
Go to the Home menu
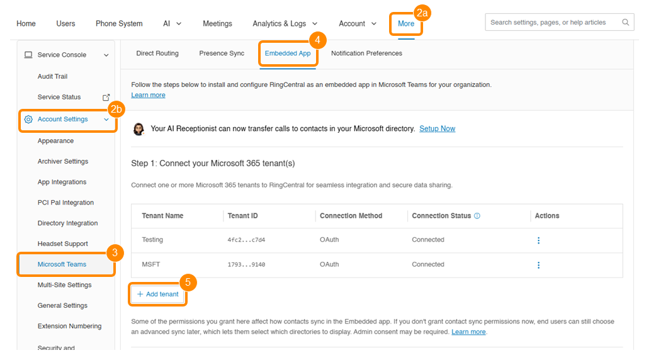(26, 24)
